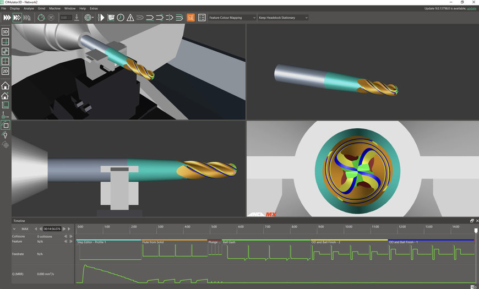
Task: Open the measurement graph icon
Action: [111, 18]
